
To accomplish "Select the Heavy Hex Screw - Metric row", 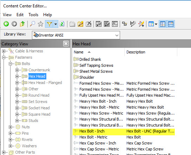I will (x=124, y=113).
